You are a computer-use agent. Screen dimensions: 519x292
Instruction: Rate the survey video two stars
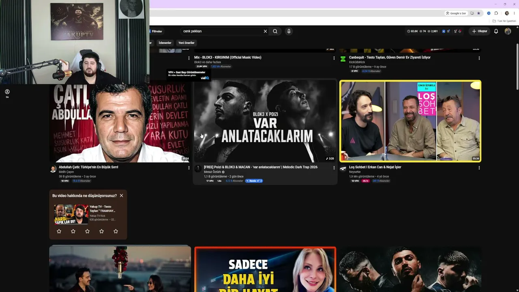point(73,231)
